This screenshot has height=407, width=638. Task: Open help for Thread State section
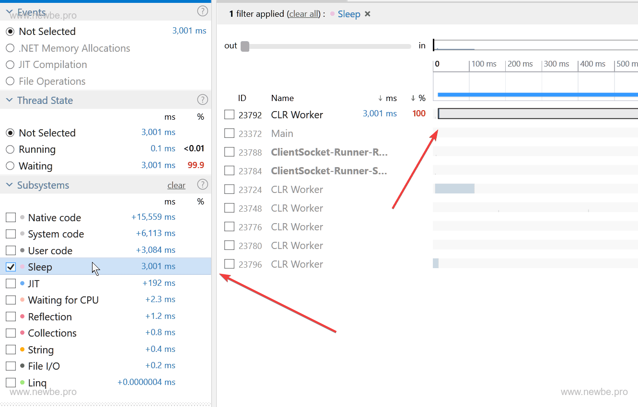pos(203,100)
